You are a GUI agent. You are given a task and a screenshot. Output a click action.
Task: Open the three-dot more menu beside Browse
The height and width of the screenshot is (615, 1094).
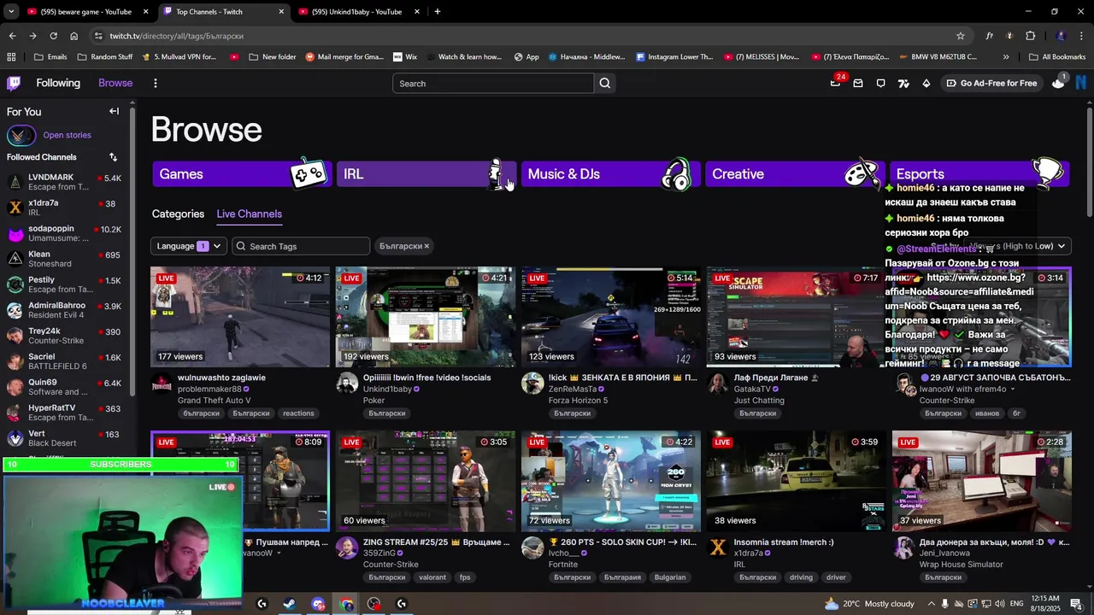(155, 83)
